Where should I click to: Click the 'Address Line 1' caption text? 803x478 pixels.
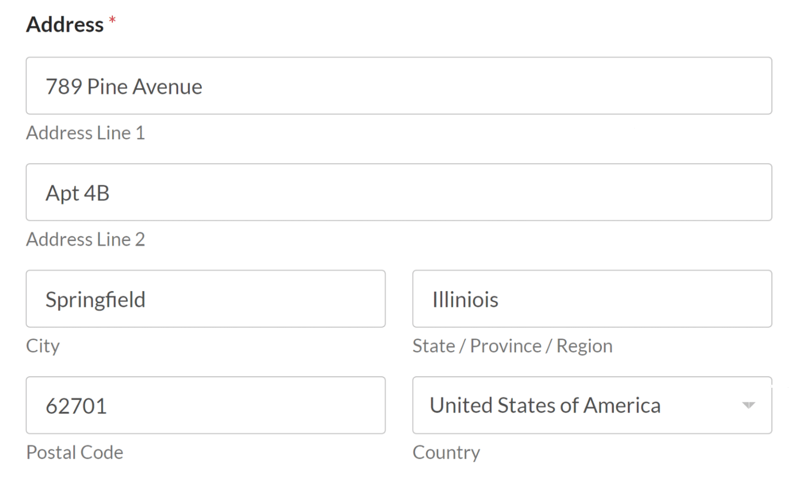click(85, 133)
